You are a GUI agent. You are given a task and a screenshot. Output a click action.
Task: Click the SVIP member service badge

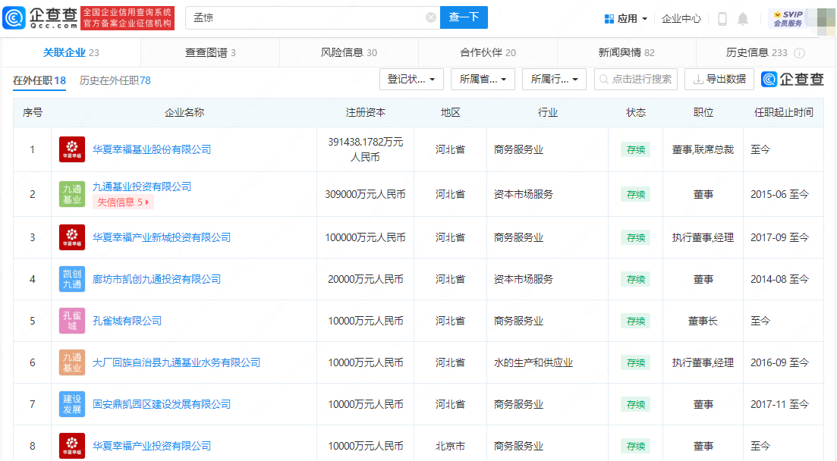tap(787, 18)
